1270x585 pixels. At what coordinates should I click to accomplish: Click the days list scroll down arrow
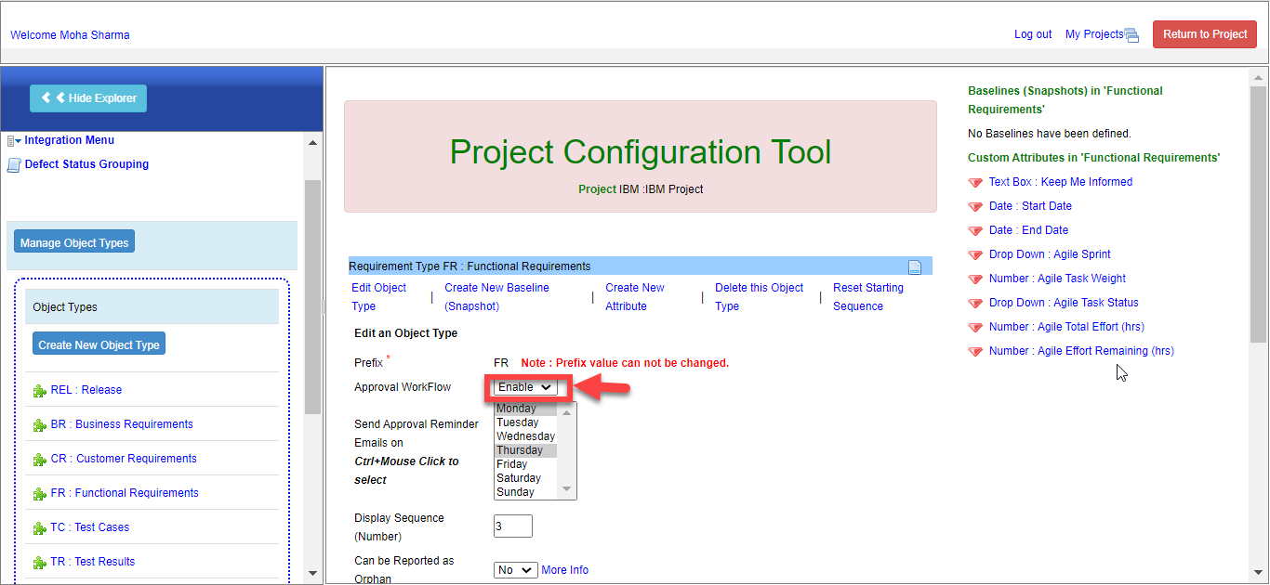coord(567,490)
